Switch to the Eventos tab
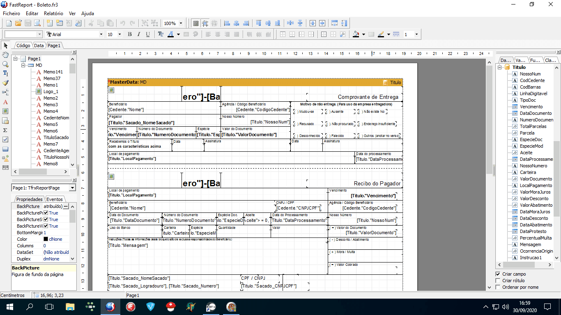561x315 pixels. pos(54,199)
